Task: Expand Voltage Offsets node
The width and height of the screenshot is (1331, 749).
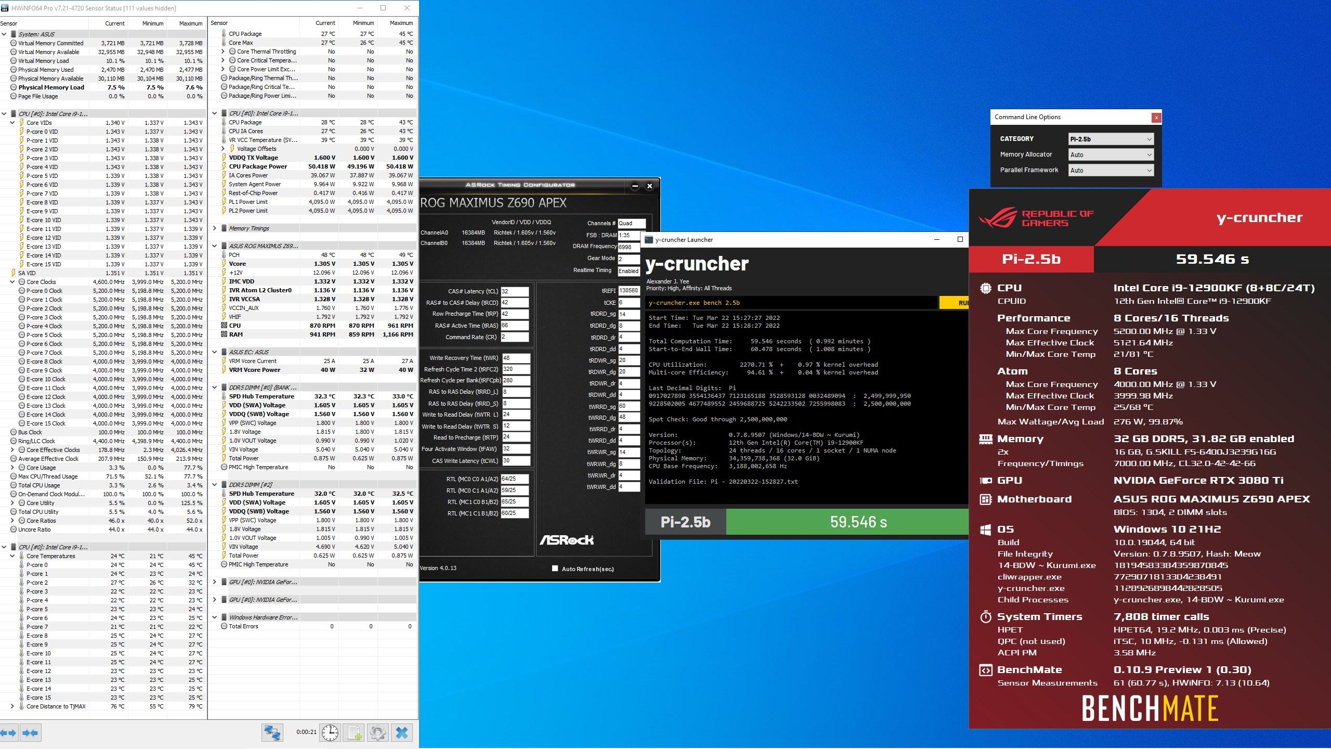Action: 223,149
